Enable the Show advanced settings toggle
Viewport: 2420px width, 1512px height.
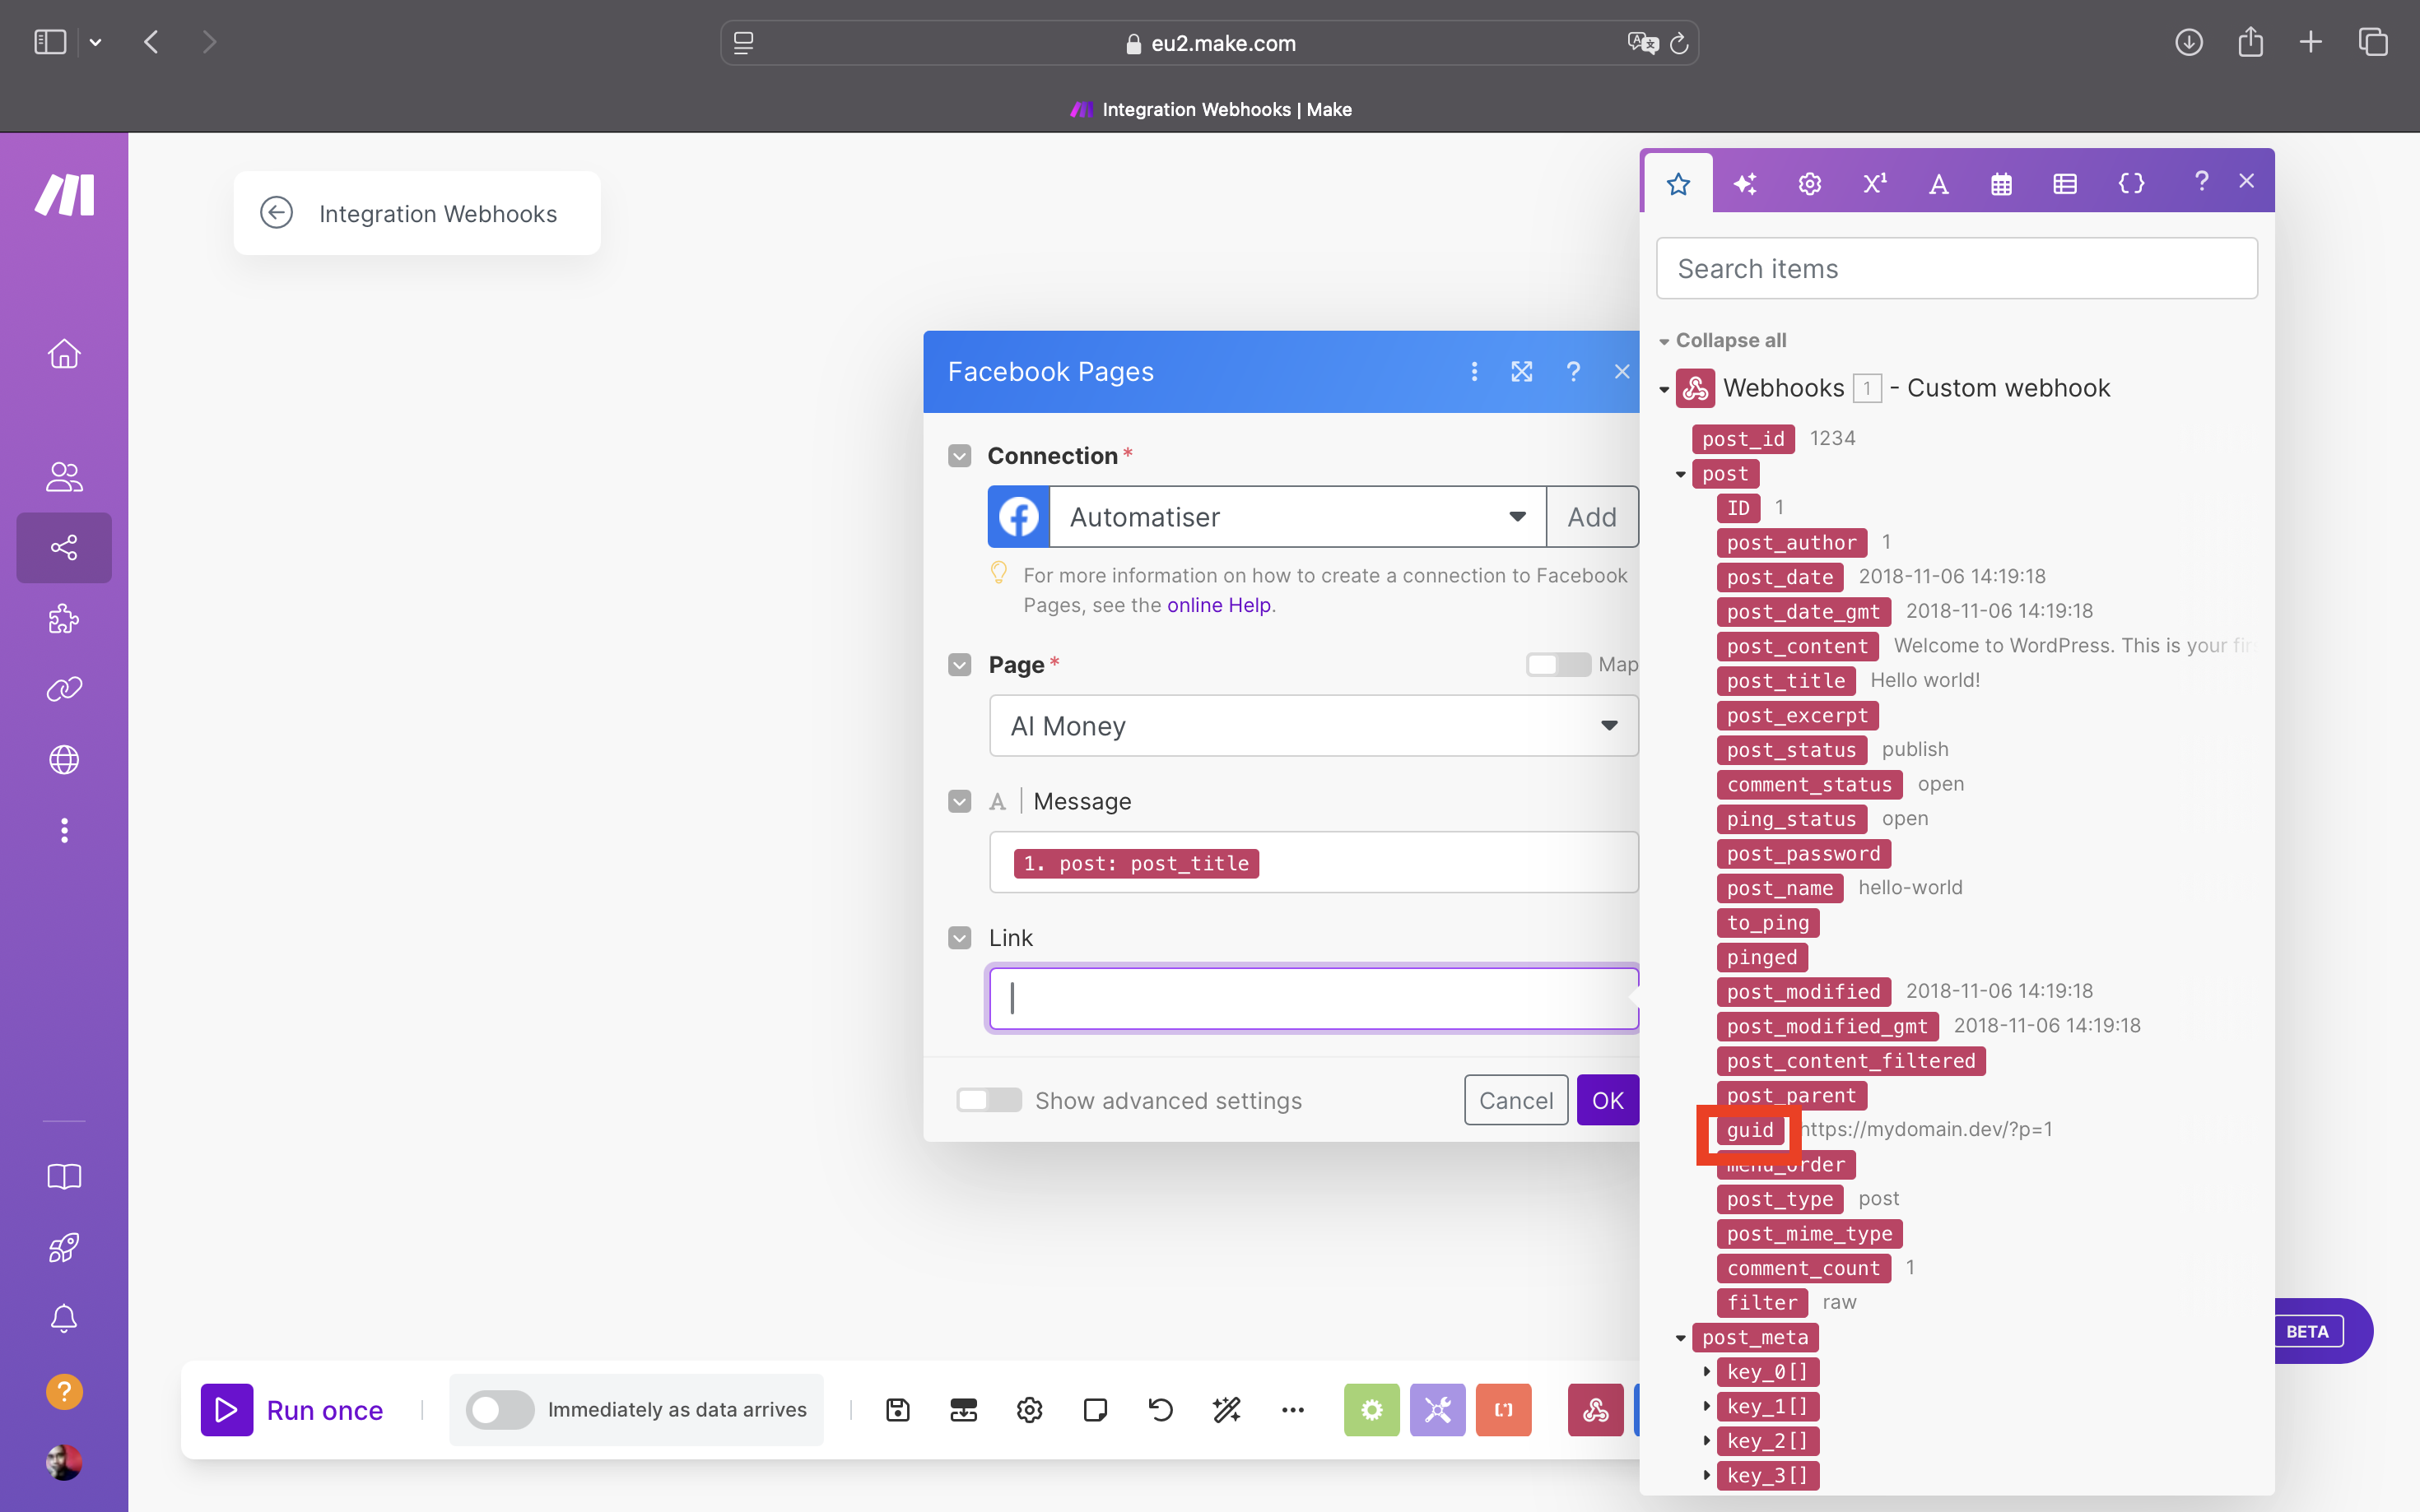coord(988,1101)
